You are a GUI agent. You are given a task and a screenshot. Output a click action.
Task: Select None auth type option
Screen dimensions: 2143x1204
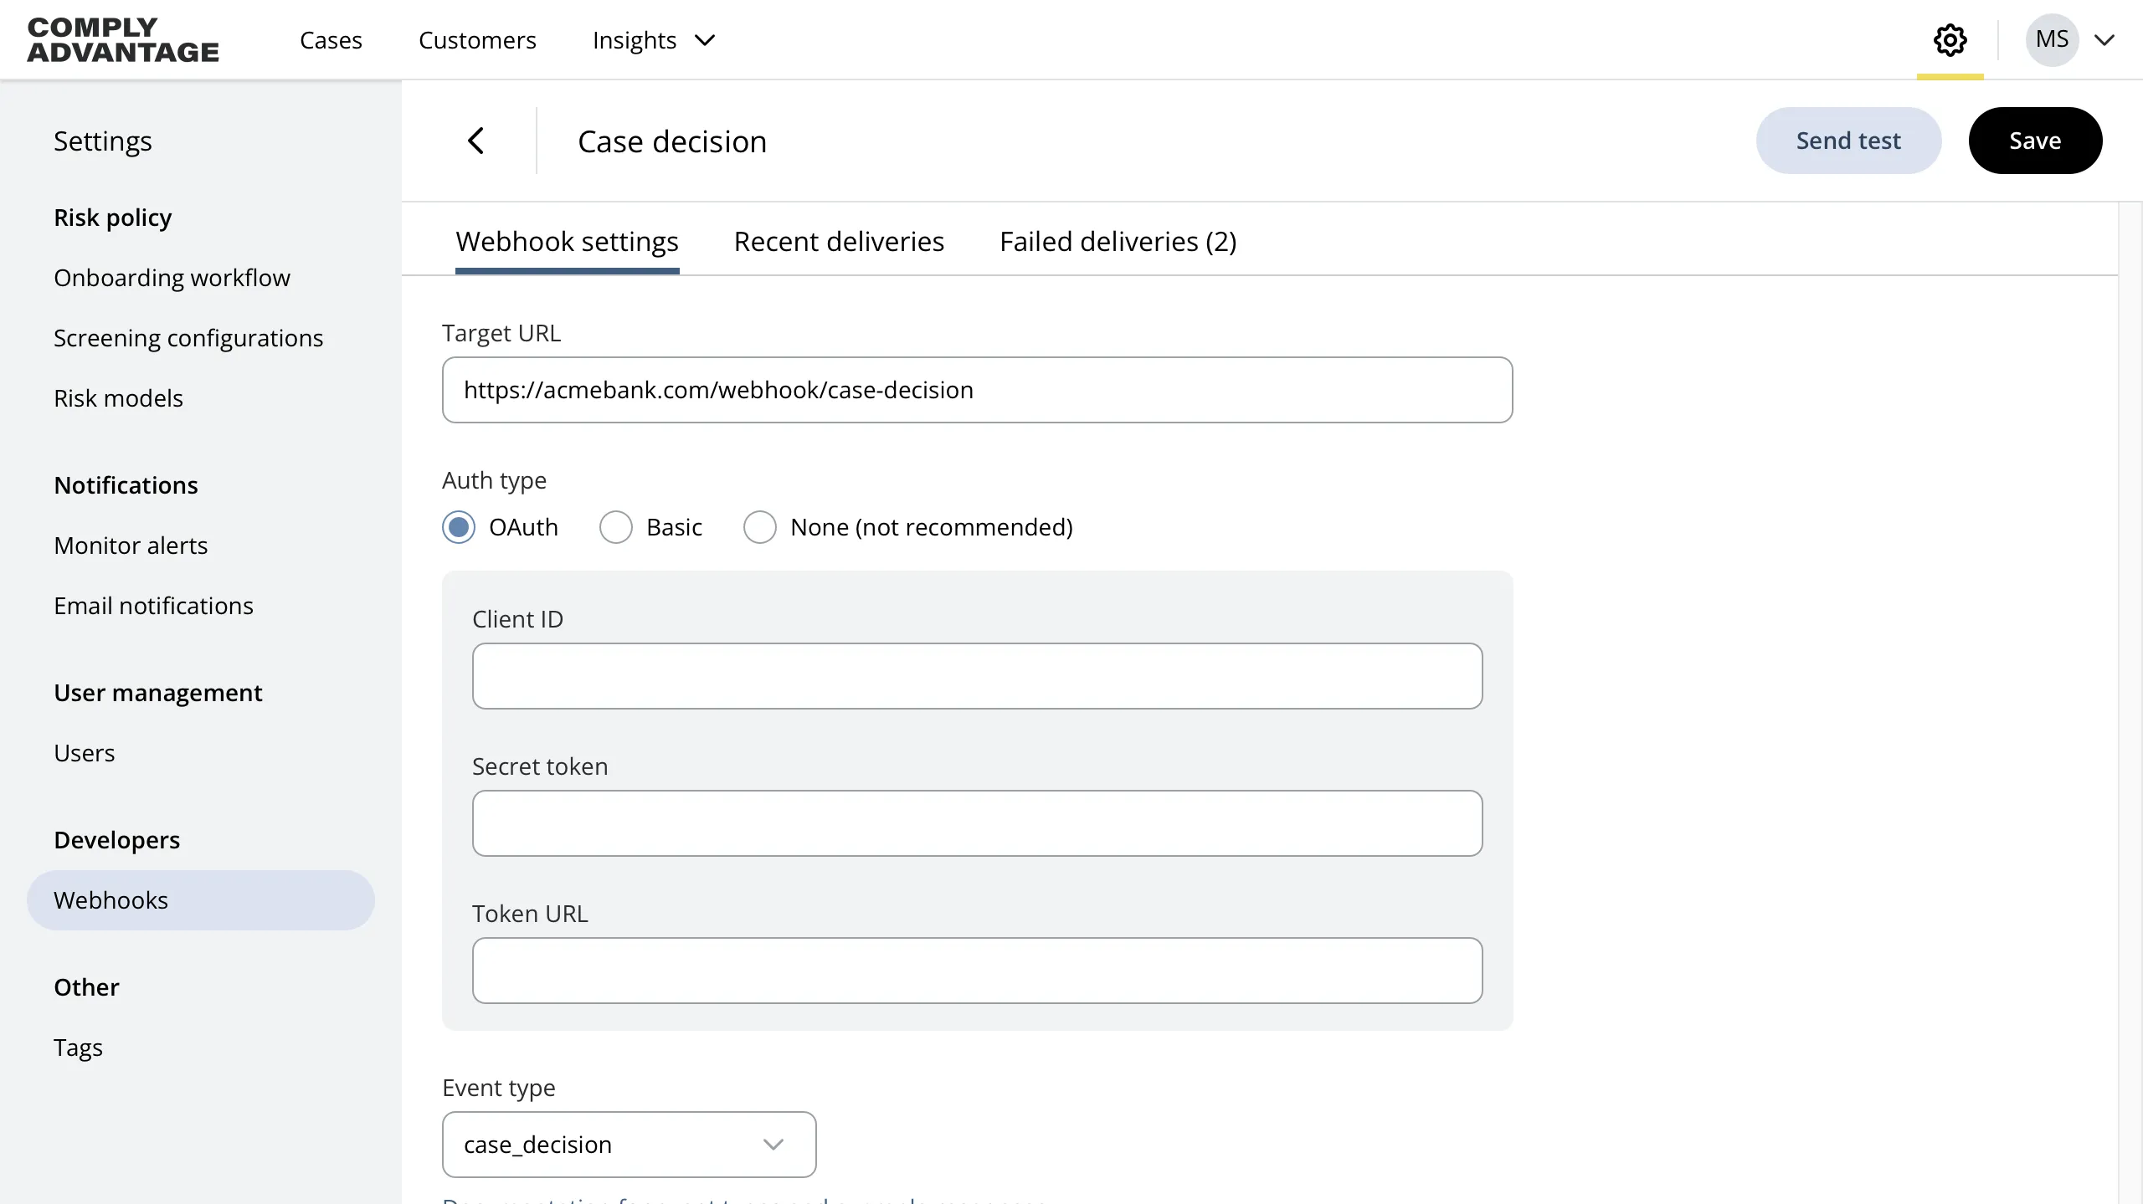760,526
